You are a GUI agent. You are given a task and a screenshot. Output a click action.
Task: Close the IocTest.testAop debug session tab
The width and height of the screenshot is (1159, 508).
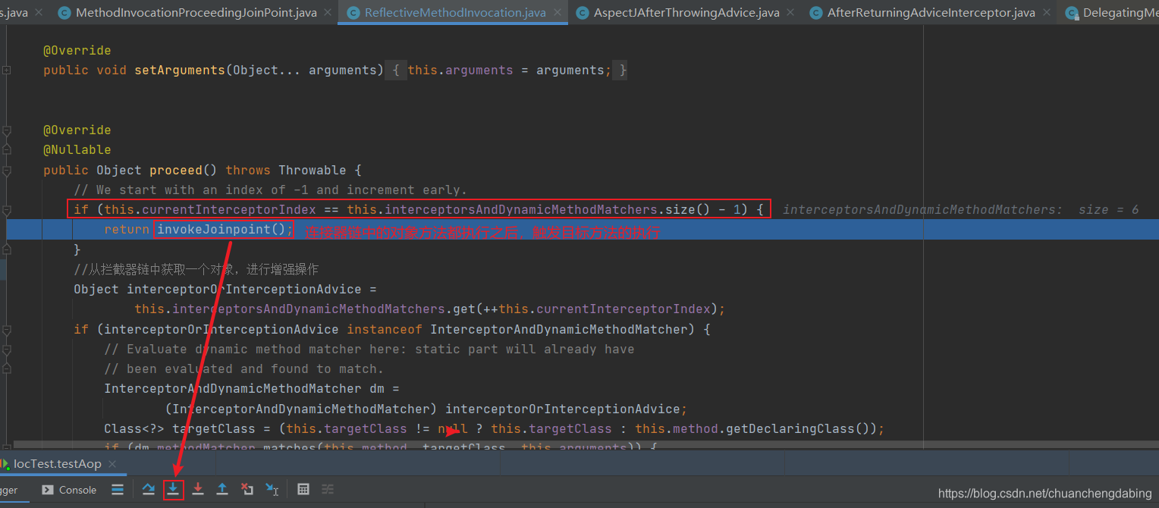[112, 464]
